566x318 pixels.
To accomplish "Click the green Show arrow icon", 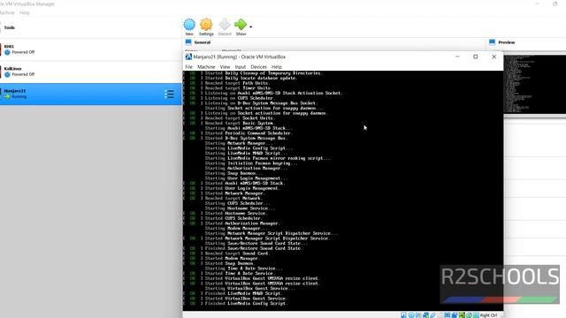I will (x=241, y=25).
